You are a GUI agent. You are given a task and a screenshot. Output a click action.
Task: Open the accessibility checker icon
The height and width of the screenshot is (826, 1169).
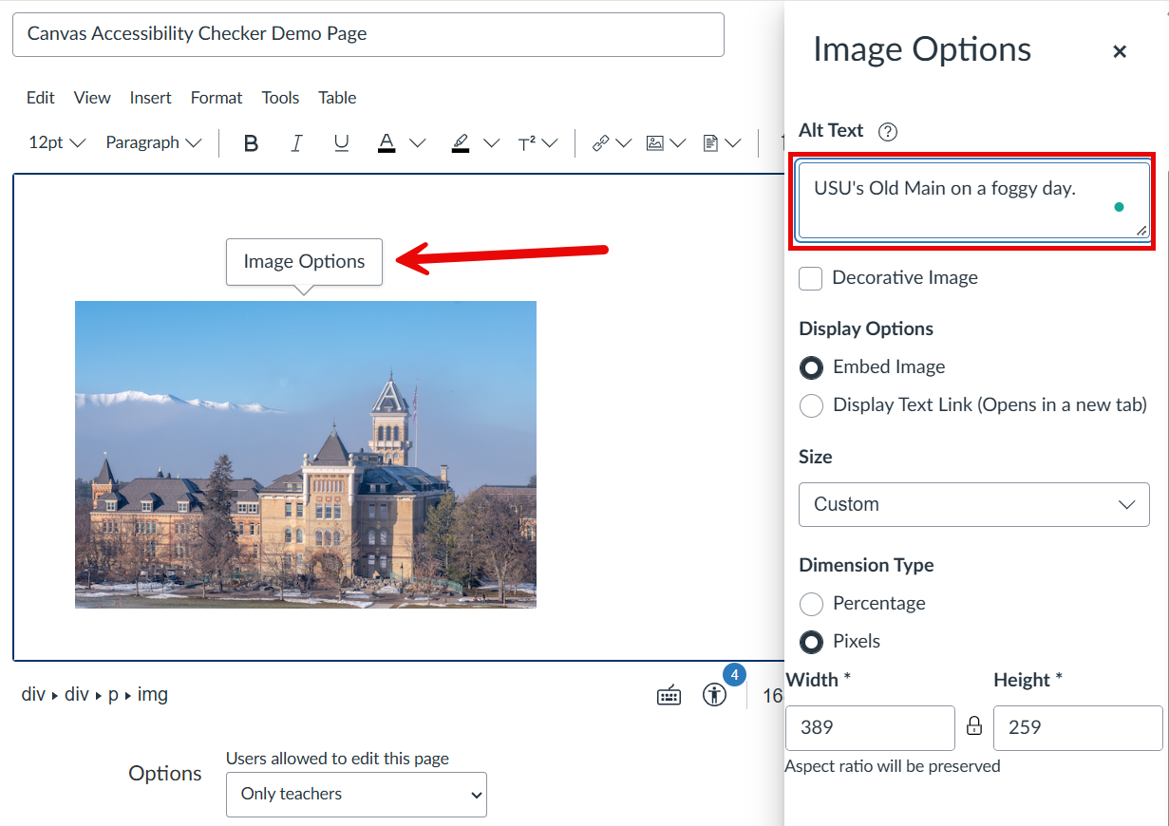714,695
